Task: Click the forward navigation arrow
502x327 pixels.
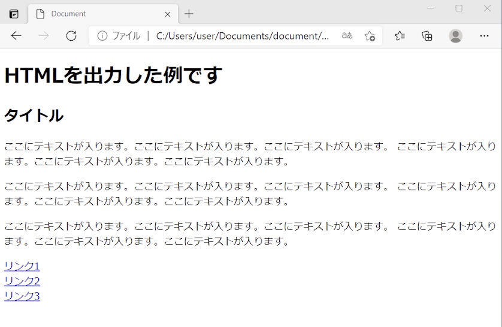Action: [44, 36]
